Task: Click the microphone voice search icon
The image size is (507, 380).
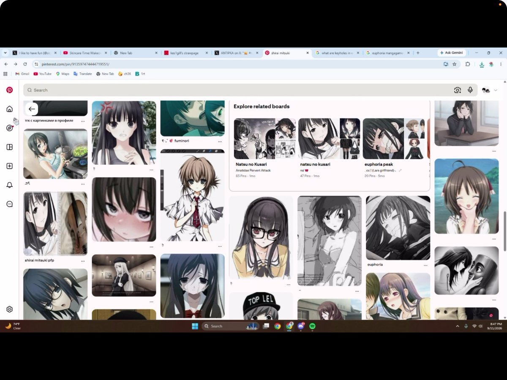Action: (x=470, y=90)
